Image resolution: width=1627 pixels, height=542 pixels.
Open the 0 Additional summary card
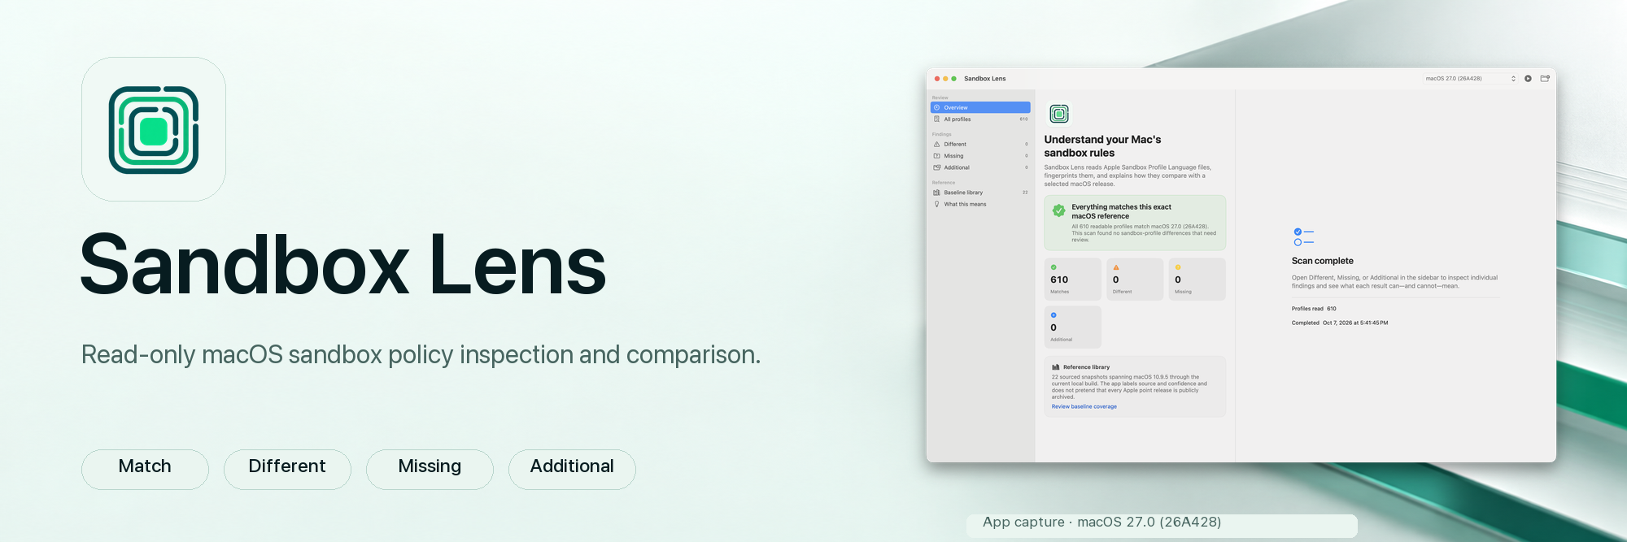pos(1073,327)
